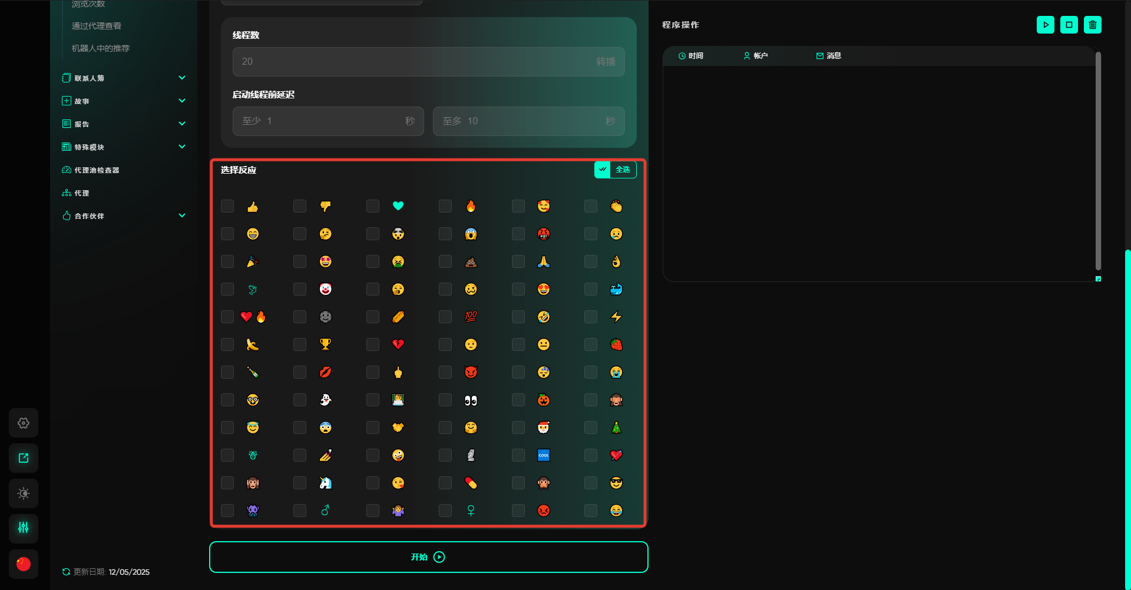Screen dimensions: 1131x590
Task: Check the trophy reaction checkbox
Action: click(x=300, y=344)
